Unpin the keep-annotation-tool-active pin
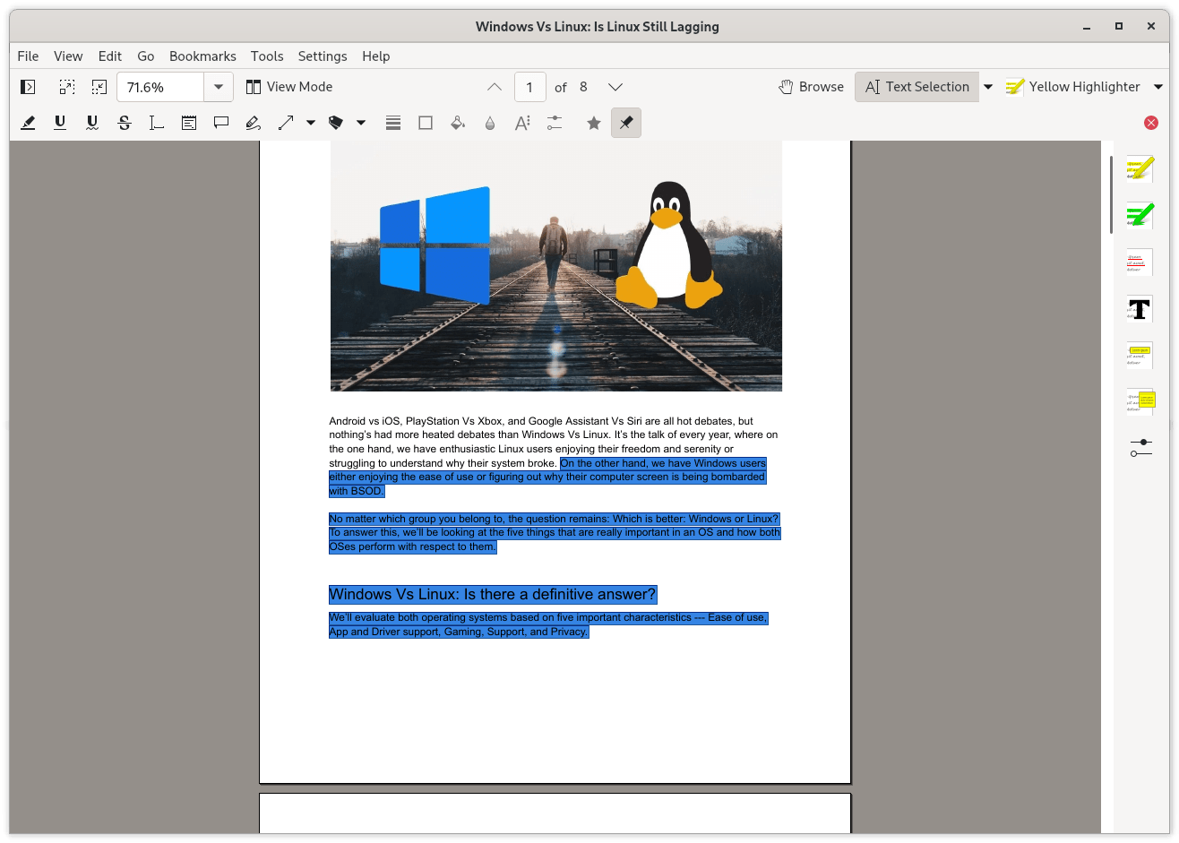1179x843 pixels. tap(625, 123)
